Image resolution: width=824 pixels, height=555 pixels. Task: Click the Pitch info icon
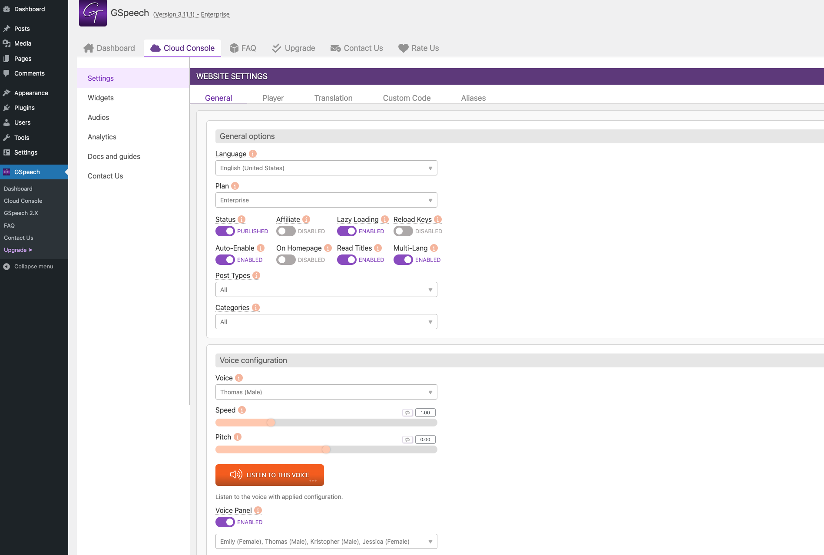[x=238, y=437]
